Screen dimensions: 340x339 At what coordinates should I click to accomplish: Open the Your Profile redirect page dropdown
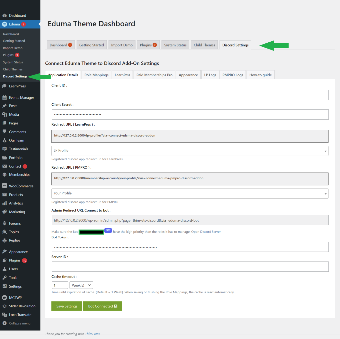(190, 193)
